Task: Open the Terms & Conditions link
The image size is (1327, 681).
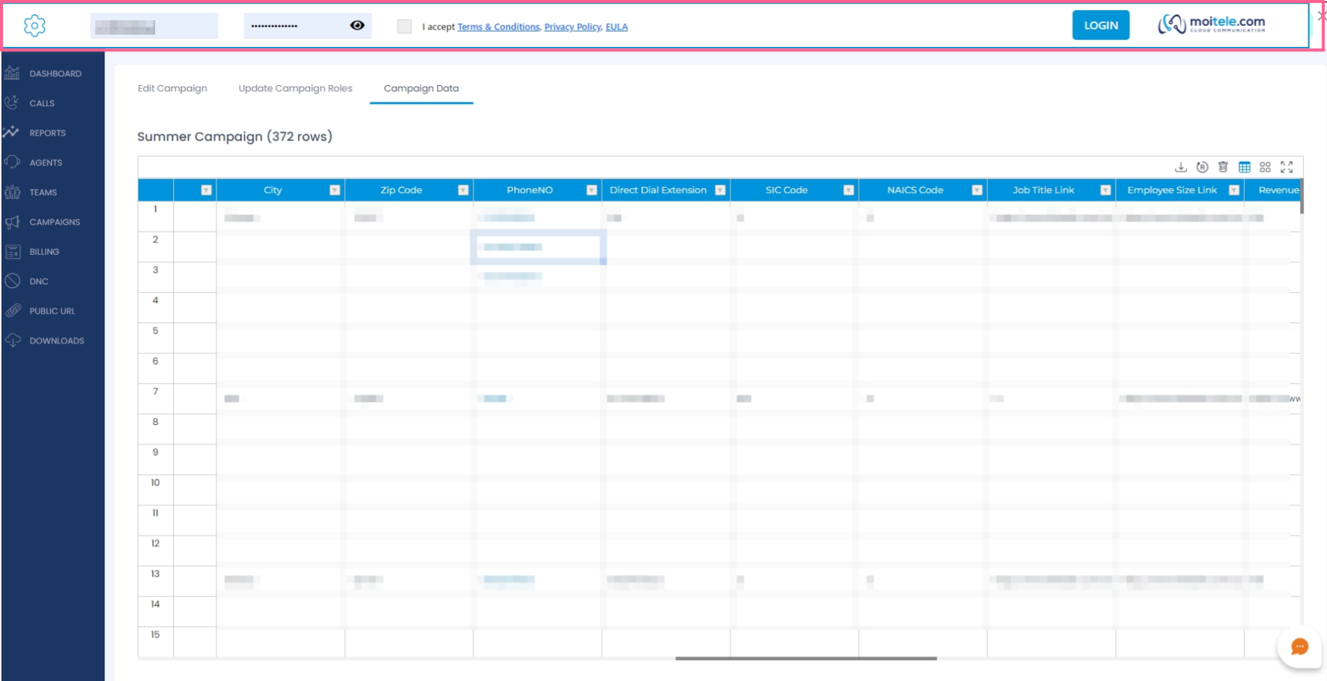Action: 498,27
